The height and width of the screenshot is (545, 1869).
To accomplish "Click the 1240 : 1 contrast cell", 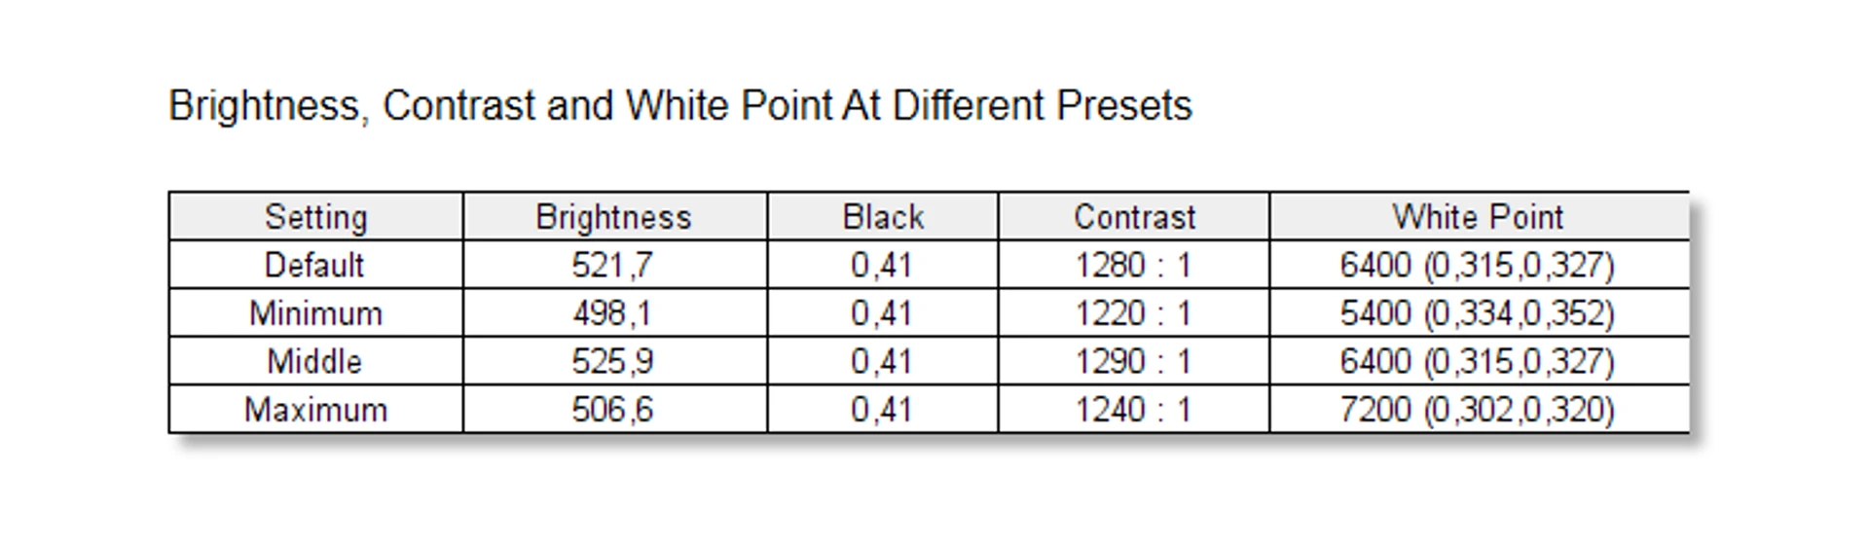I will (x=1133, y=410).
